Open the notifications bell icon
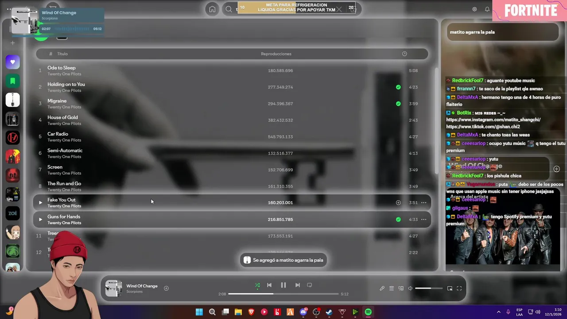567x319 pixels. click(x=487, y=9)
